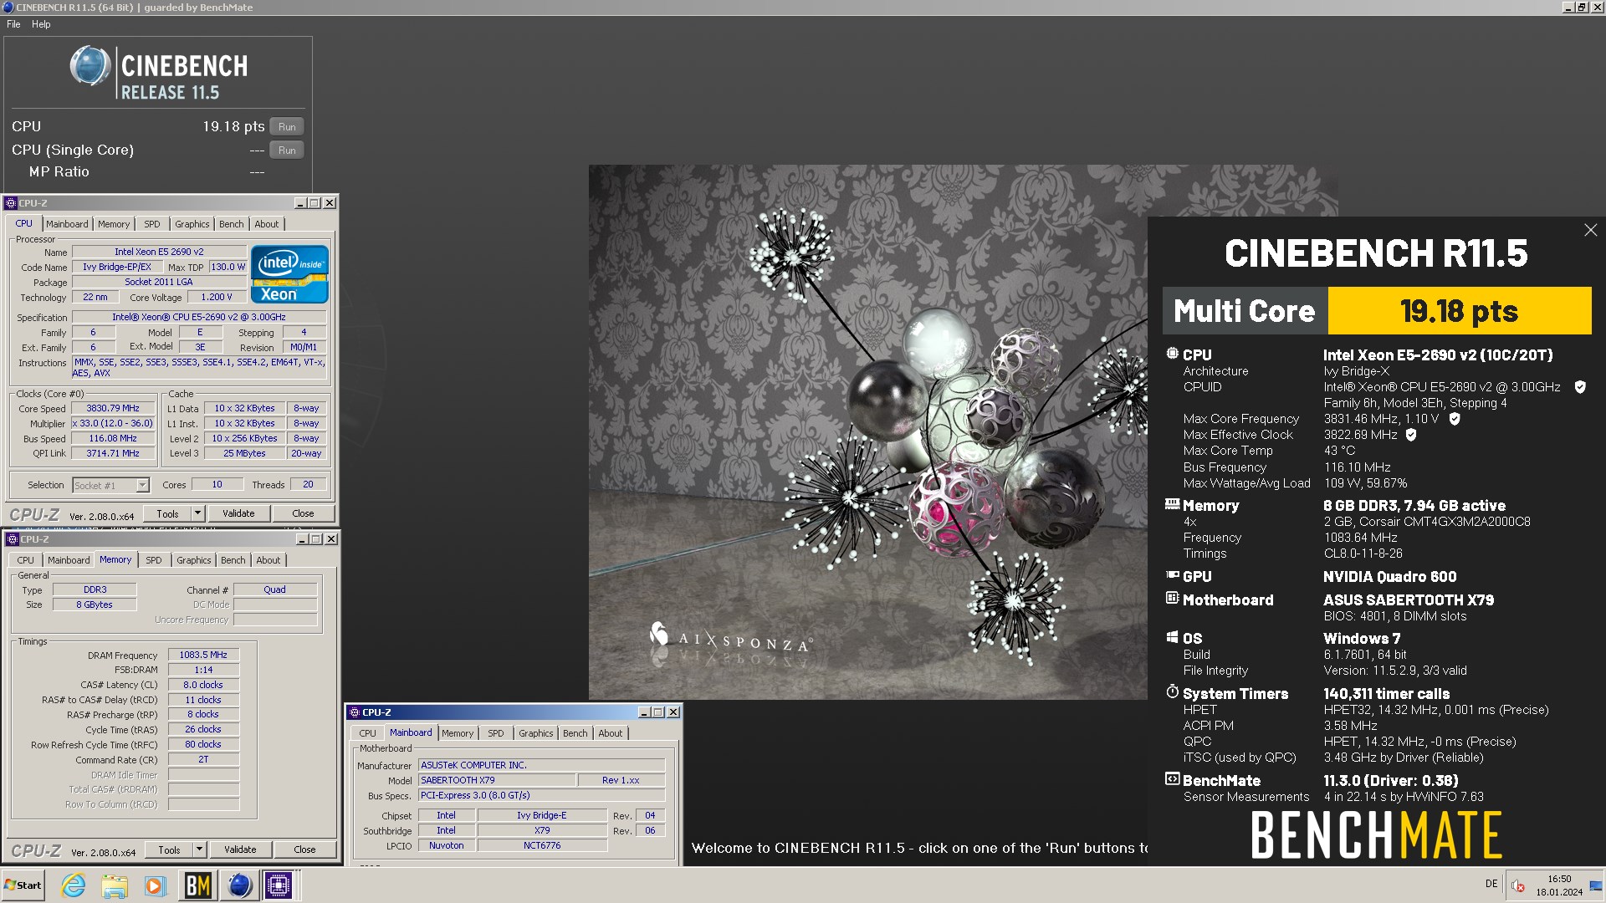
Task: Open SPD tab in Memory CPU-Z window
Action: (154, 560)
